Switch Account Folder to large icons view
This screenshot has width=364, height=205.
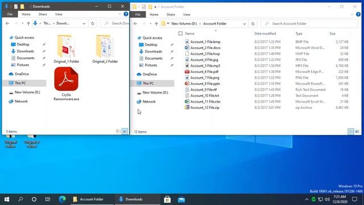coord(357,132)
